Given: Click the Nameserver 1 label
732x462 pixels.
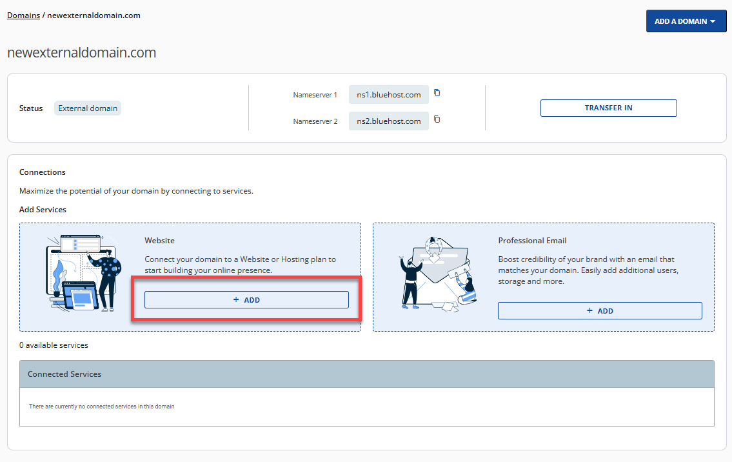Looking at the screenshot, I should coord(315,95).
